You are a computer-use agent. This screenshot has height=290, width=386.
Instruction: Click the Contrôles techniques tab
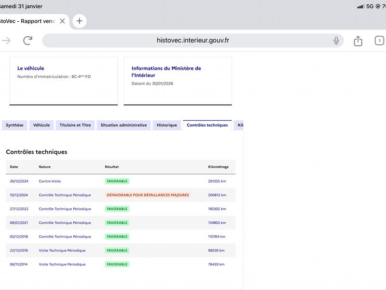207,125
